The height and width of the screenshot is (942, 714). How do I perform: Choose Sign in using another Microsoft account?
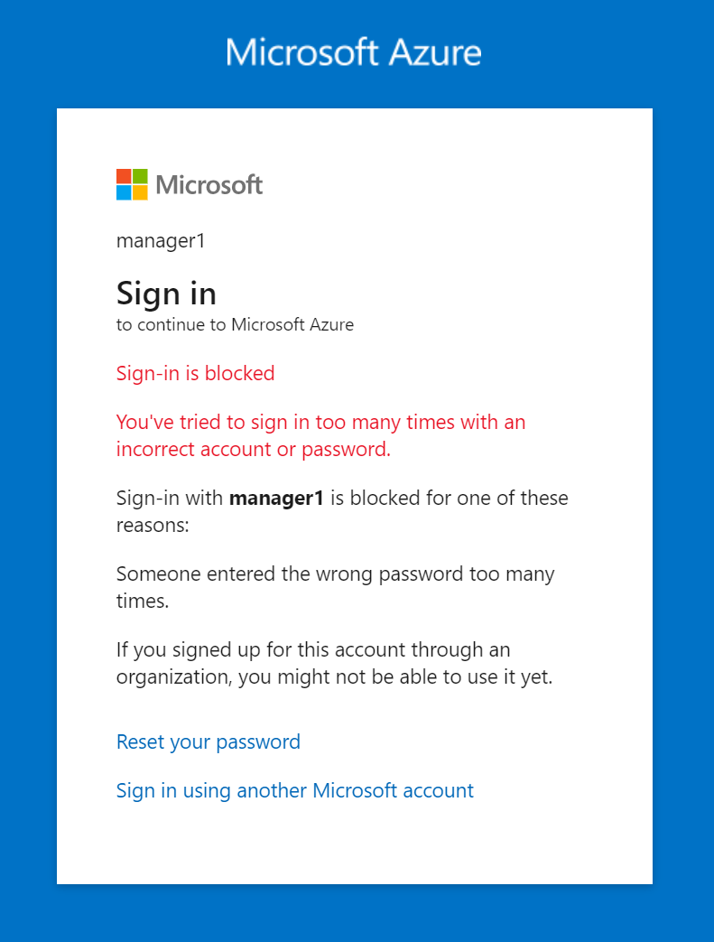point(295,790)
